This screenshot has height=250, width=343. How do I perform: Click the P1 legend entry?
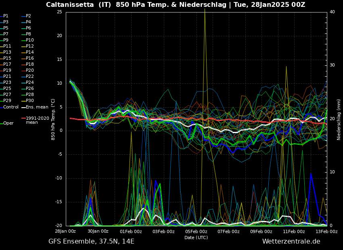pos(6,16)
